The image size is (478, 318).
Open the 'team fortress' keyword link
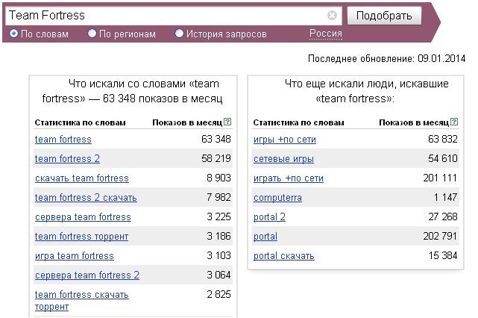[x=63, y=140]
